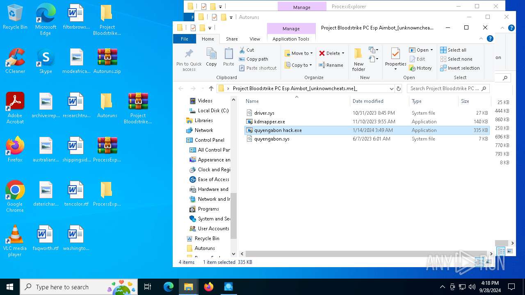Open the Copy to dropdown
Screen dimensions: 525x295
tap(299, 65)
